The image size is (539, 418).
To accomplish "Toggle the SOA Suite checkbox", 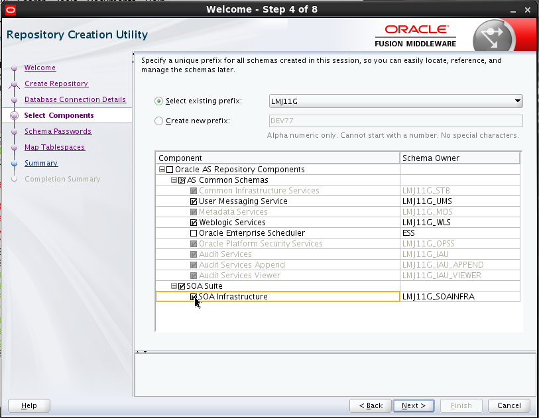I will coord(182,286).
